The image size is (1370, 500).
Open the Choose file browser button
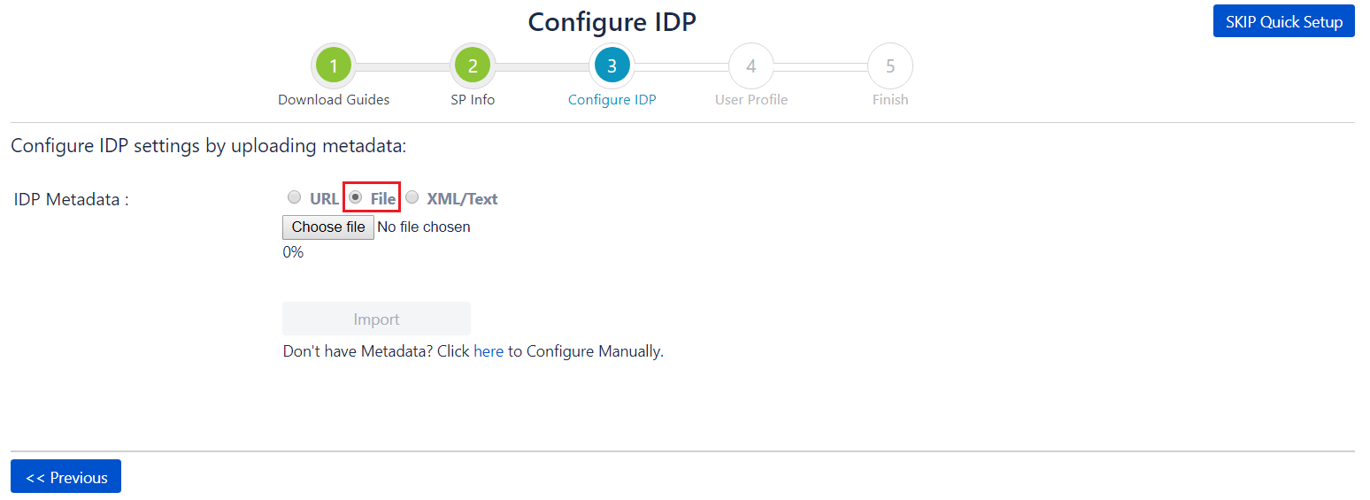[x=328, y=227]
